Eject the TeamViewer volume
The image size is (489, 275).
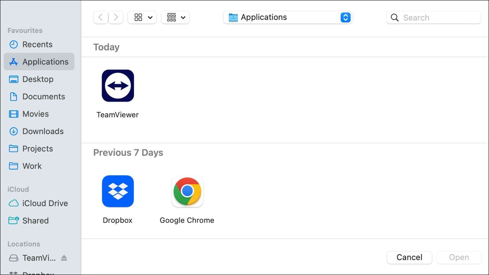[x=64, y=258]
